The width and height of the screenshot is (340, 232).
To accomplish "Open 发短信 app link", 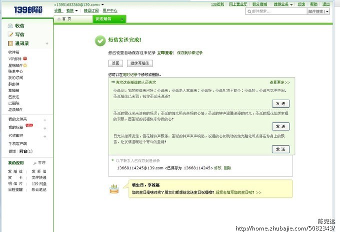I will pyautogui.click(x=15, y=171).
